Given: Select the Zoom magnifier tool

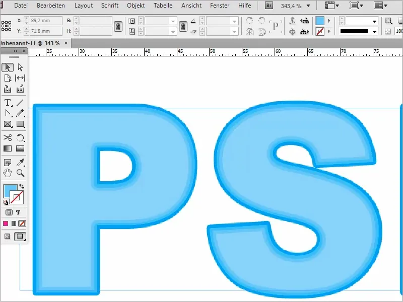Looking at the screenshot, I should coord(20,173).
